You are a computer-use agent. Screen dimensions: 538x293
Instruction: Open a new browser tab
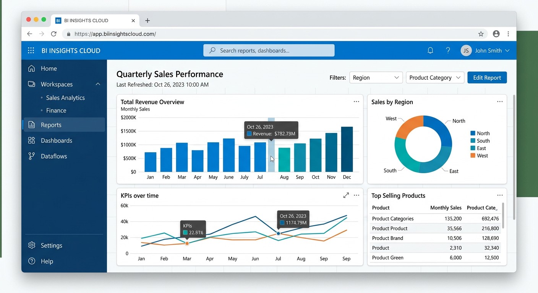point(147,21)
